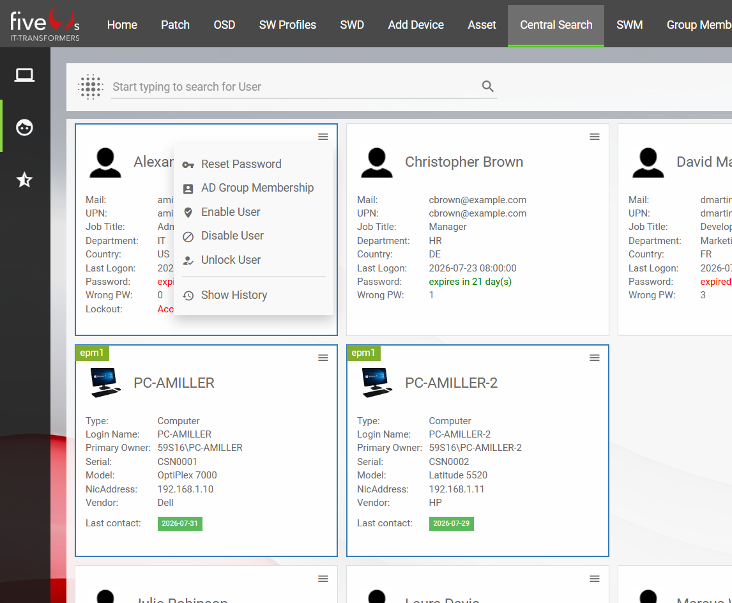732x603 pixels.
Task: Open Alexander card hamburger menu
Action: click(x=323, y=137)
